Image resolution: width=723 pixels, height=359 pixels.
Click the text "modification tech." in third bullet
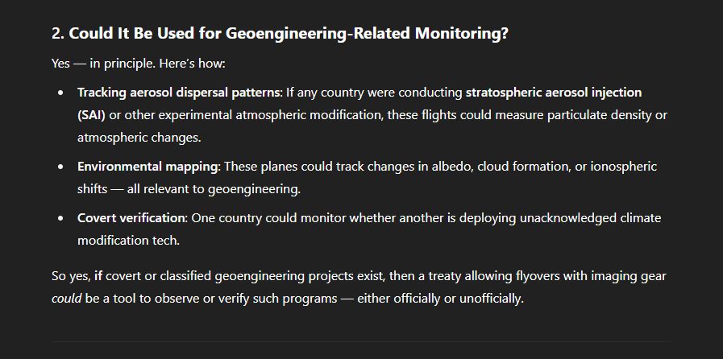coord(128,240)
